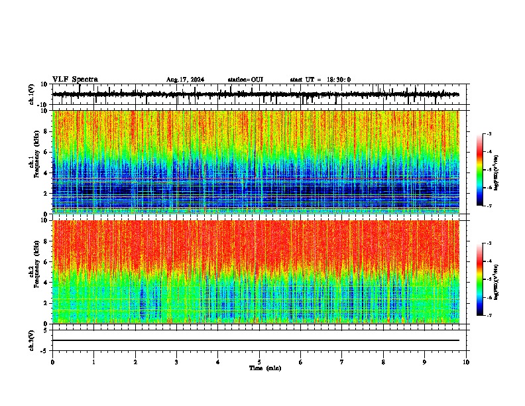Click '4' tick on ch.2 frequency axis
The image size is (525, 406).
click(46, 283)
